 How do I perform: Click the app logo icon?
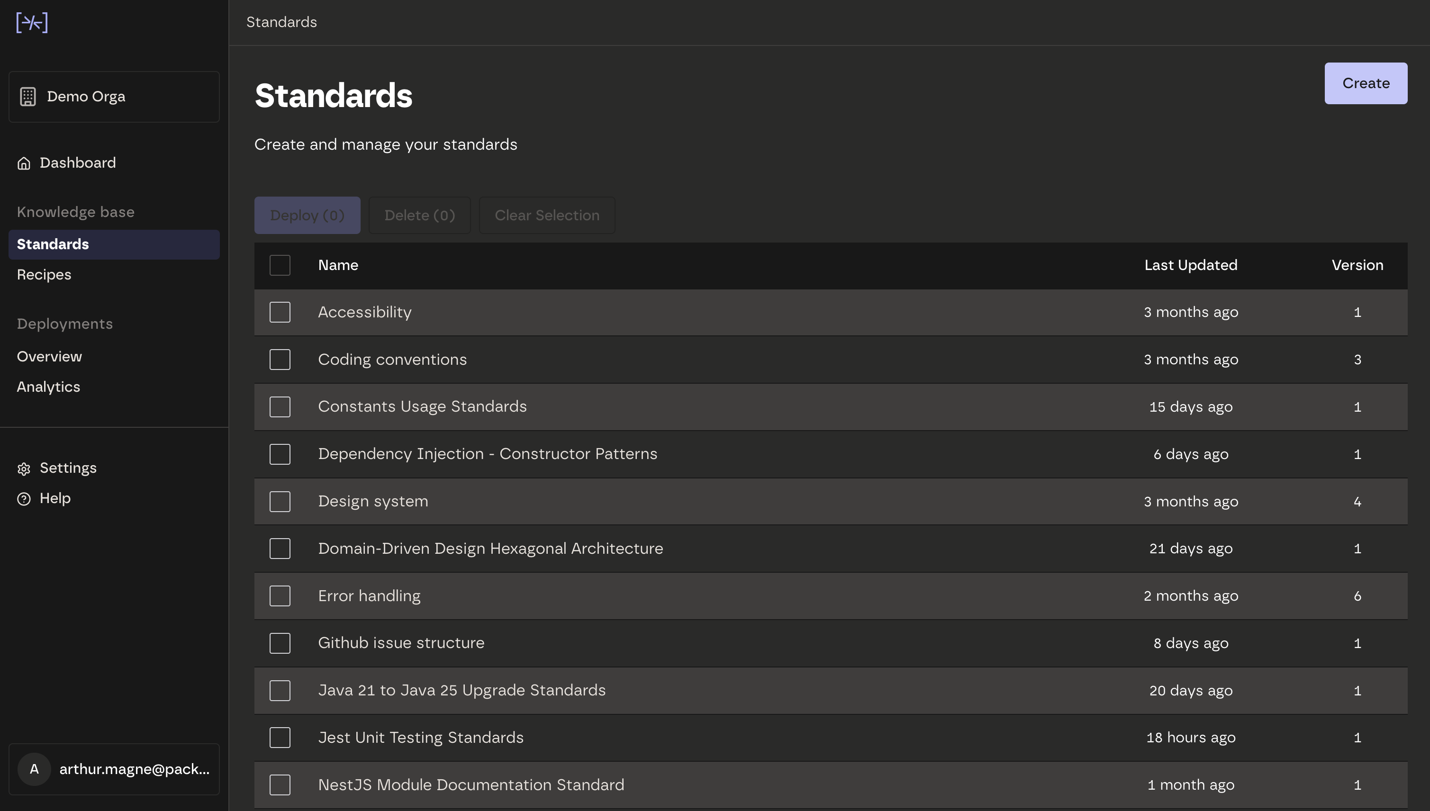(x=32, y=22)
